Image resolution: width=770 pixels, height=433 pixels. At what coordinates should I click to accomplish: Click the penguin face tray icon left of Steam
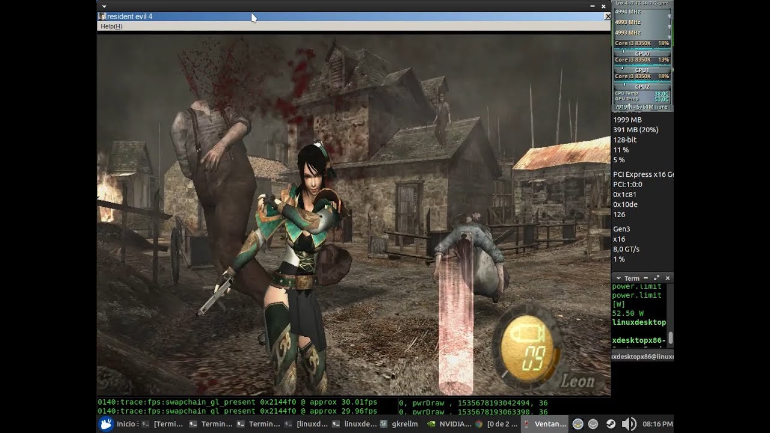578,424
